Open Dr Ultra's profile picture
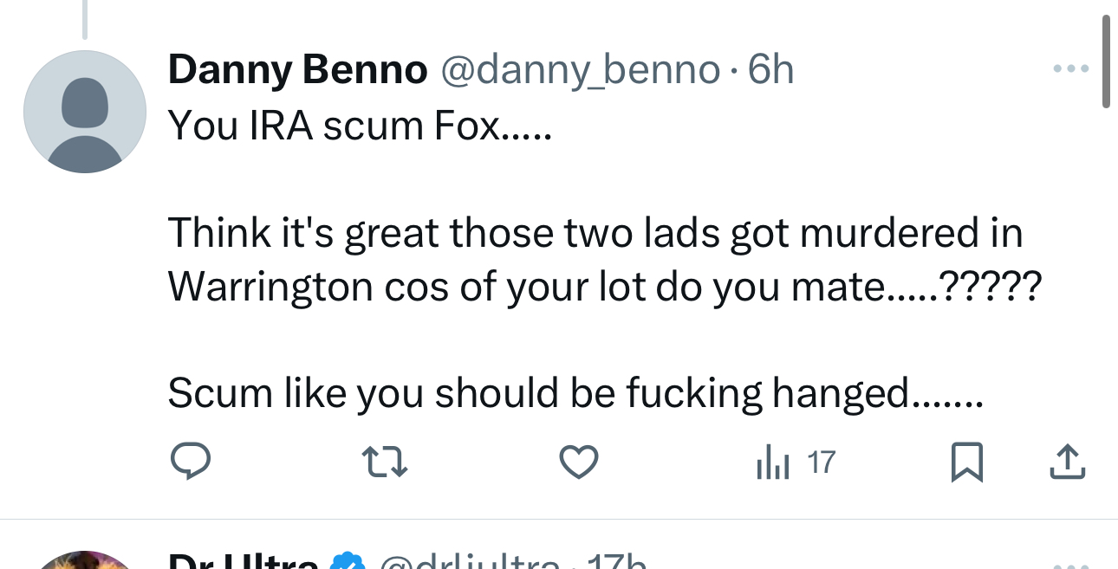The height and width of the screenshot is (569, 1118). 84,561
